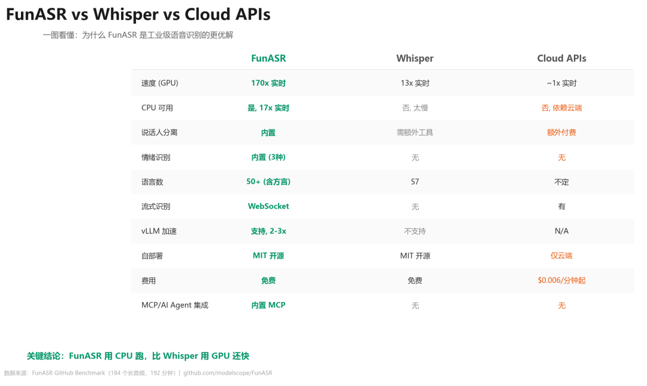647x386 pixels.
Task: Click the orange "否, 依赖云端" cell
Action: click(561, 108)
